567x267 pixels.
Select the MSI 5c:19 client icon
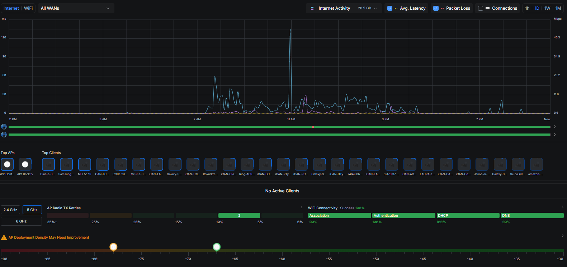pyautogui.click(x=85, y=164)
